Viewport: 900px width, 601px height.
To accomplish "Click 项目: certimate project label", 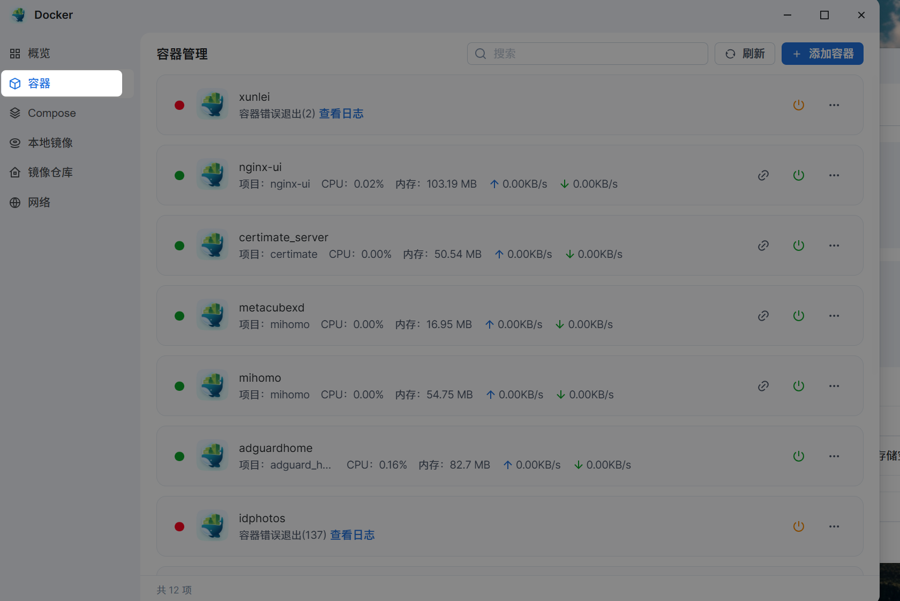I will coord(278,254).
